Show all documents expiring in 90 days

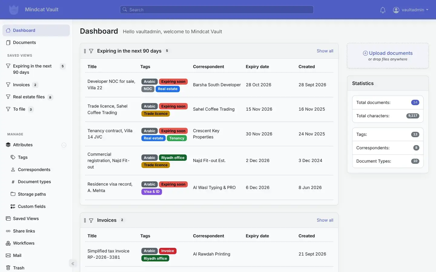coord(325,51)
